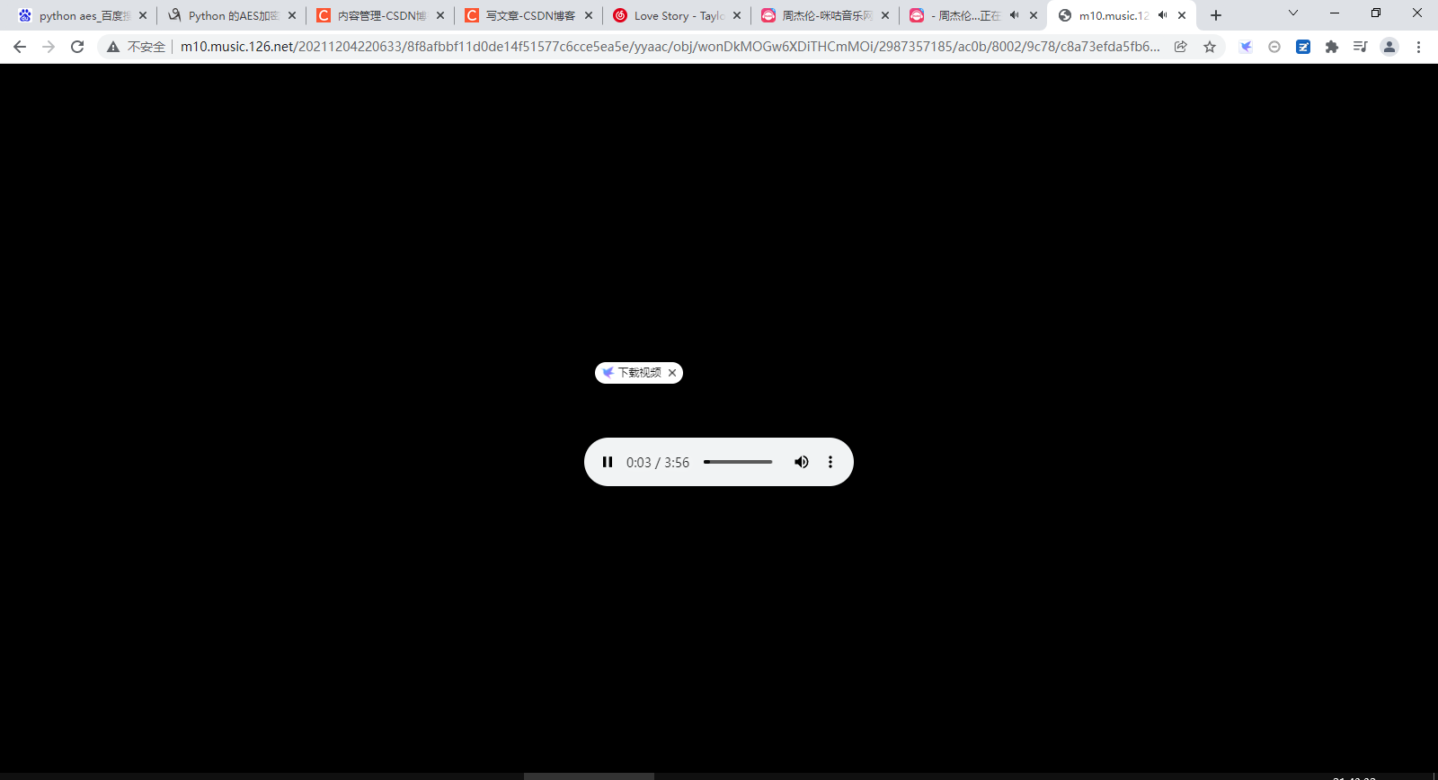
Task: Go forward to next page
Action: [x=49, y=47]
